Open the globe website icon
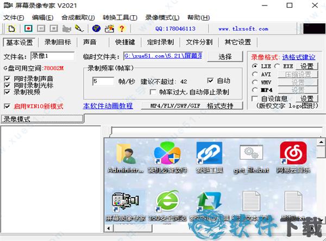The width and height of the screenshot is (326, 241). coord(96,28)
